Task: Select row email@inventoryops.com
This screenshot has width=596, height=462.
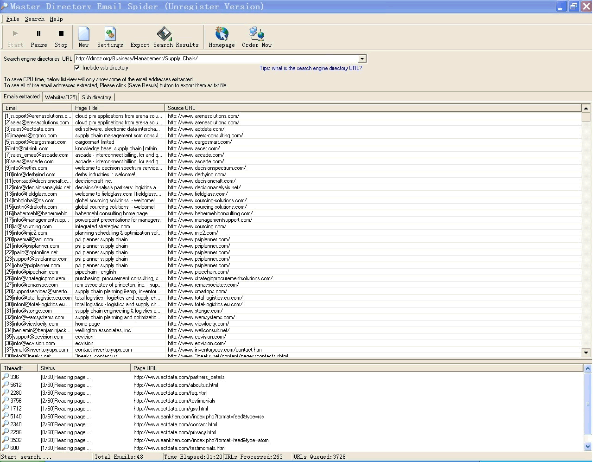Action: [292, 350]
